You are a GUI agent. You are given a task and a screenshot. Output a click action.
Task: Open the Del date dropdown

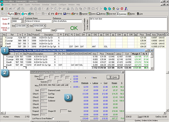click(45, 26)
